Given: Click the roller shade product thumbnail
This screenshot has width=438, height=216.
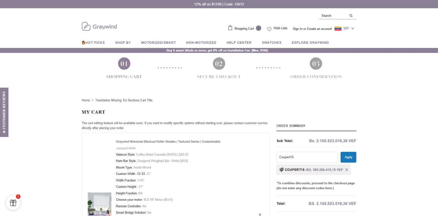Looking at the screenshot, I should click(x=100, y=204).
